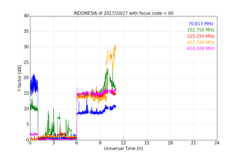Click the y-axis tick value 20
The height and width of the screenshot is (160, 241).
[26, 78]
